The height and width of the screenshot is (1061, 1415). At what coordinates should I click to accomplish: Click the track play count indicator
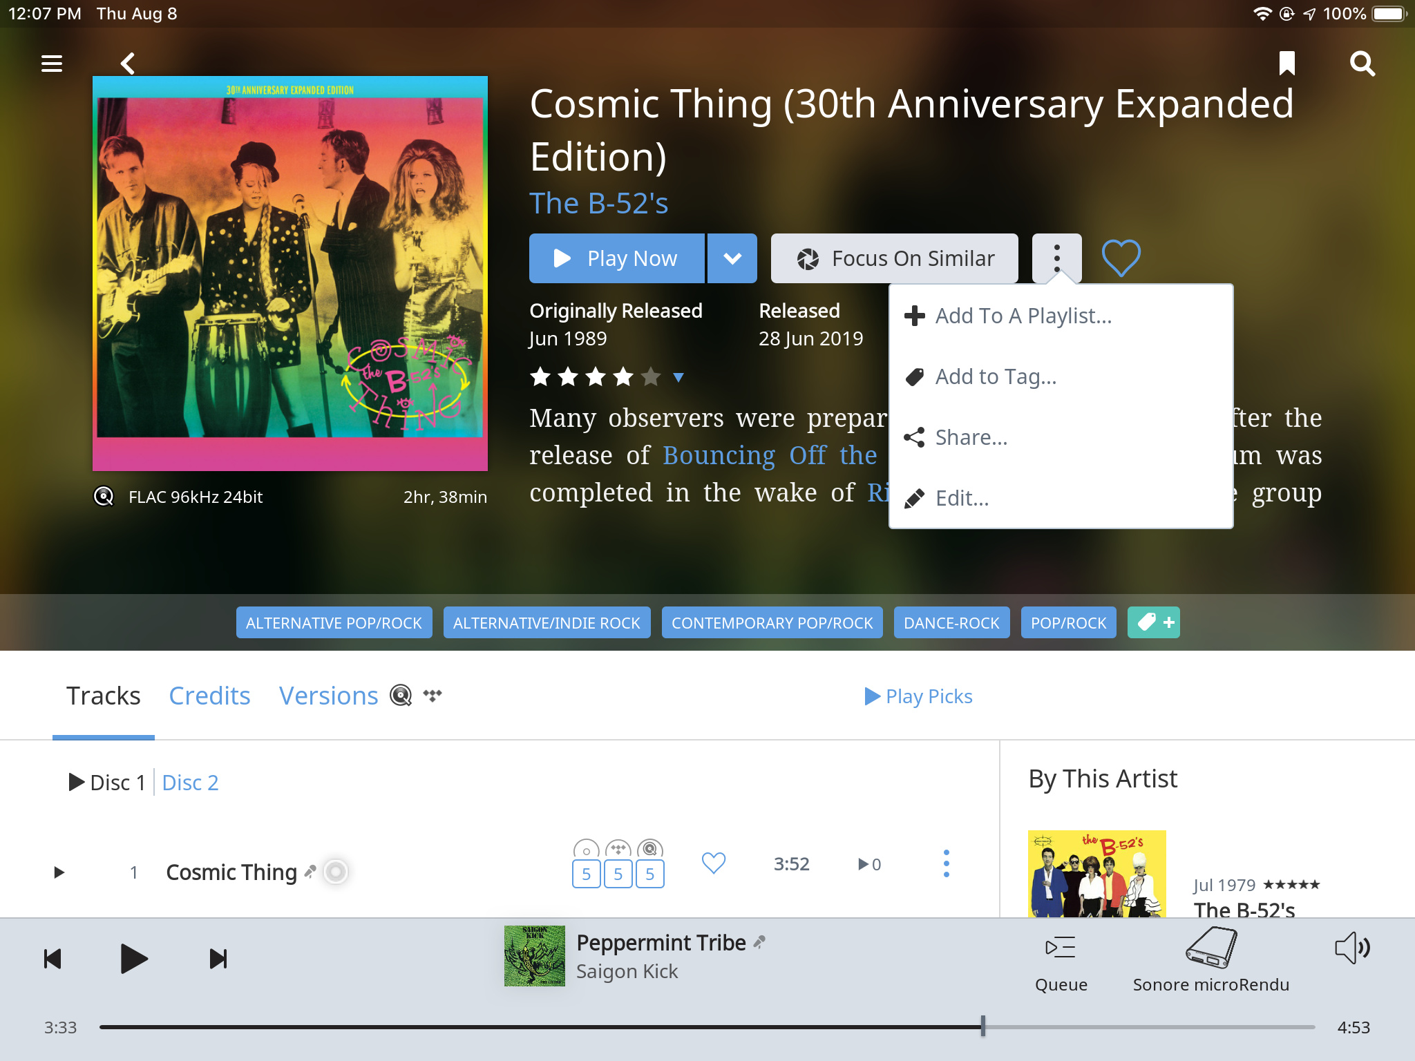point(870,864)
